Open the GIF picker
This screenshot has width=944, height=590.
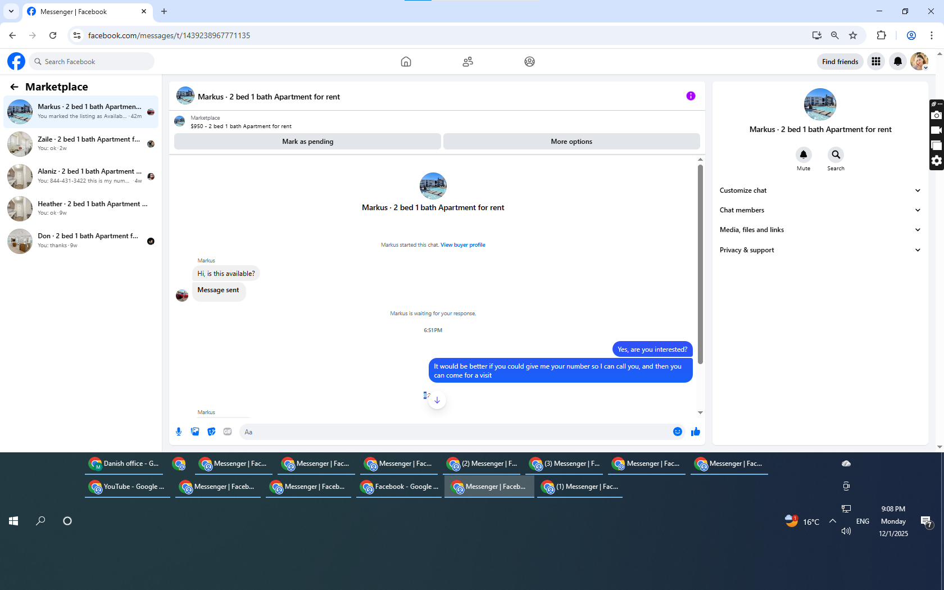228,432
